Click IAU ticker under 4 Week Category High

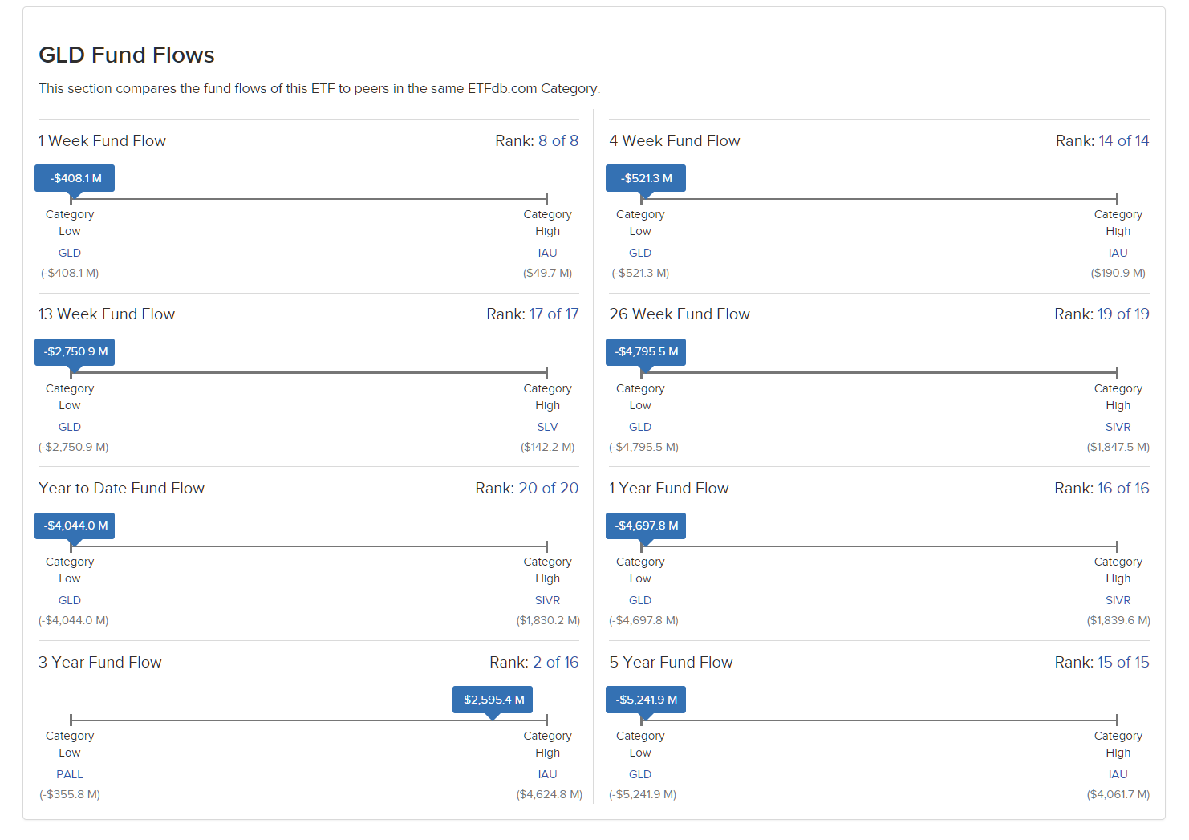[x=1118, y=253]
